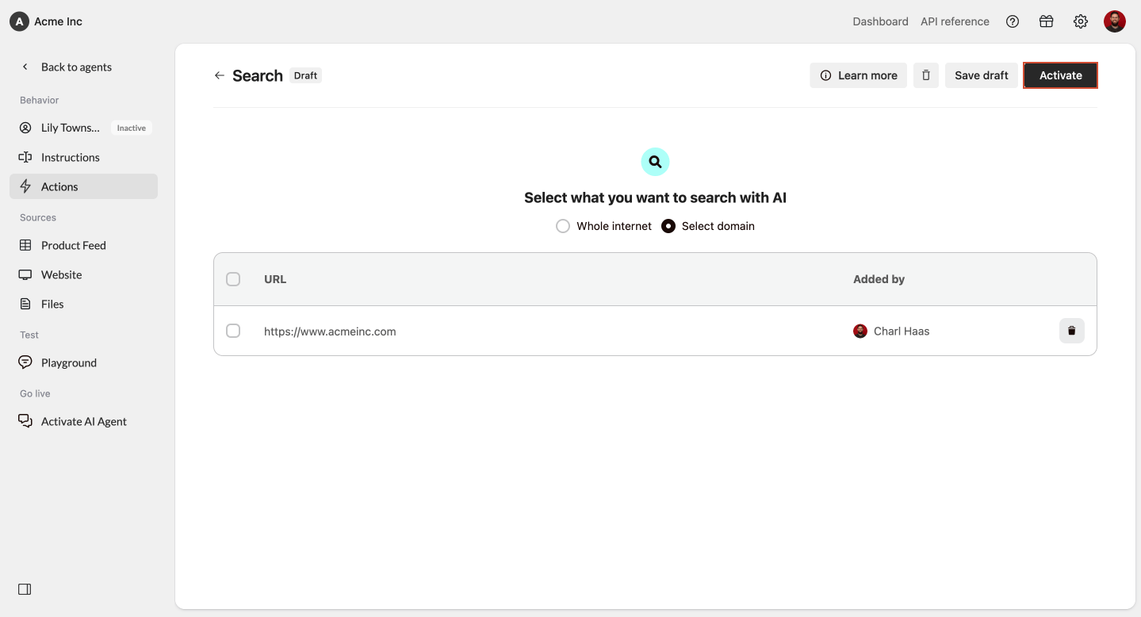Open the Playground
1141x617 pixels.
click(83, 362)
